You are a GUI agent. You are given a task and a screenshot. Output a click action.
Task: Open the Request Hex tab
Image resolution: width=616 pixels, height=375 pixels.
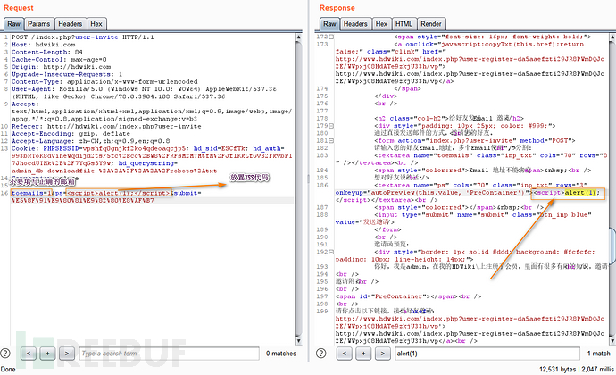96,24
